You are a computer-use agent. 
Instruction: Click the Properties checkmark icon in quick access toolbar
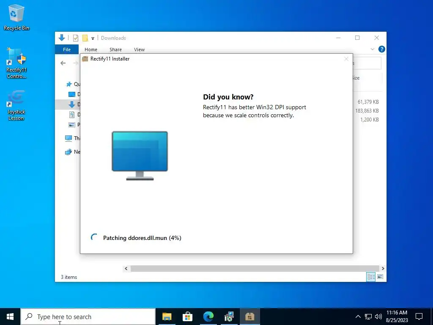pos(75,38)
